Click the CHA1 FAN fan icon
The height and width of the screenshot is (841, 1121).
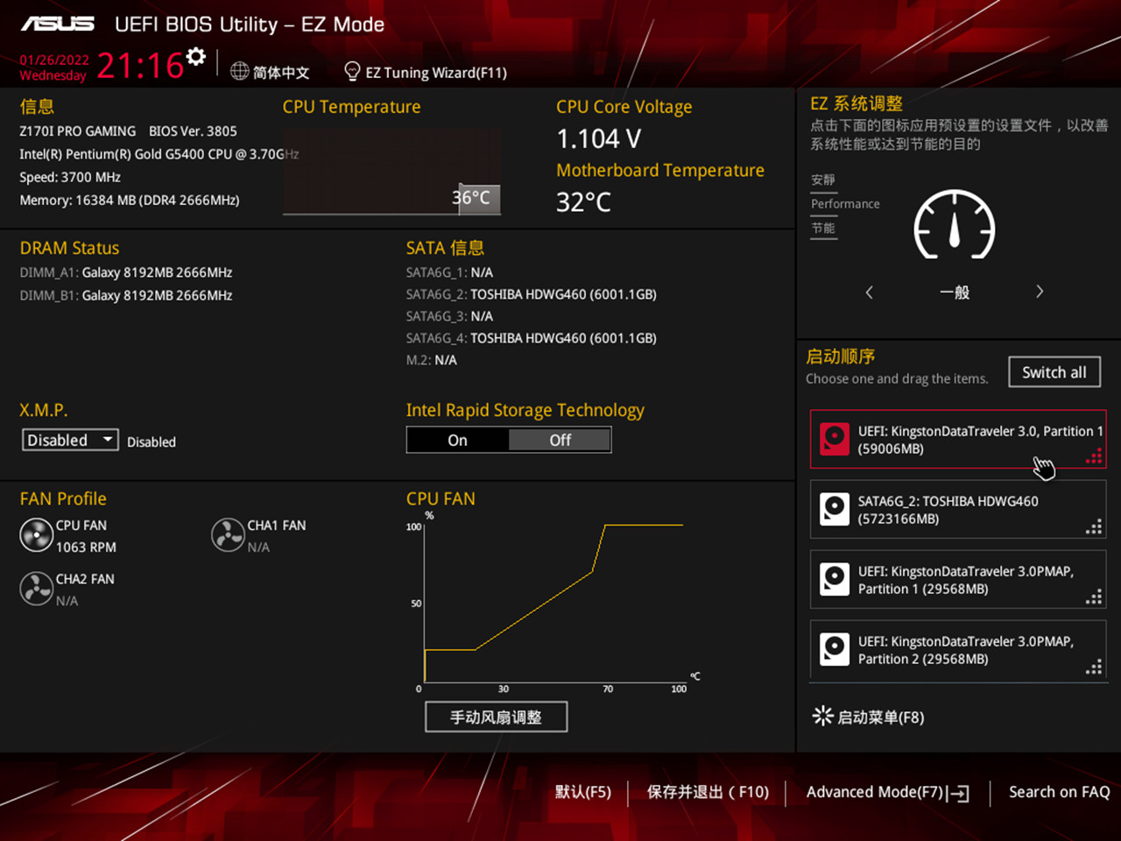click(x=228, y=535)
